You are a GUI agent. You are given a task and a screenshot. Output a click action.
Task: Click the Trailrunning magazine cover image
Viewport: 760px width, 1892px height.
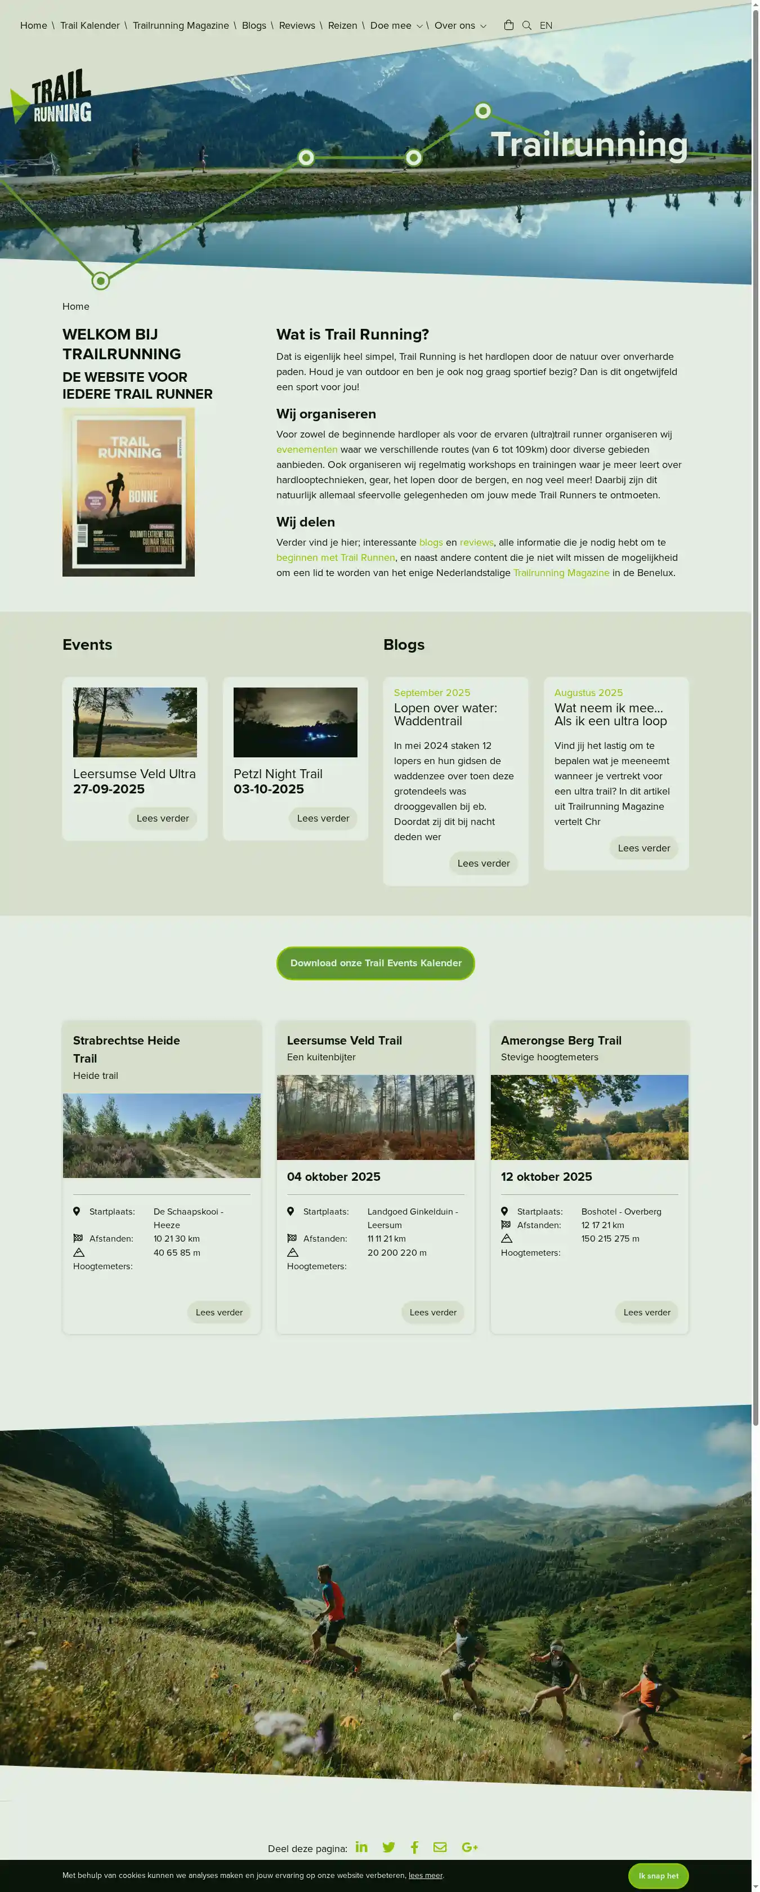(x=128, y=492)
